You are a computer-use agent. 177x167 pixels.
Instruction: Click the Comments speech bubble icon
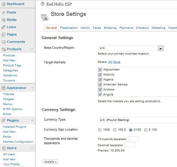[4, 42]
